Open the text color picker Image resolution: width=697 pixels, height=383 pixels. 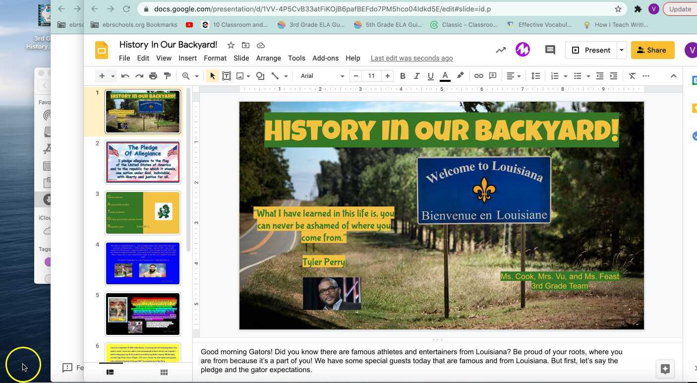tap(445, 76)
